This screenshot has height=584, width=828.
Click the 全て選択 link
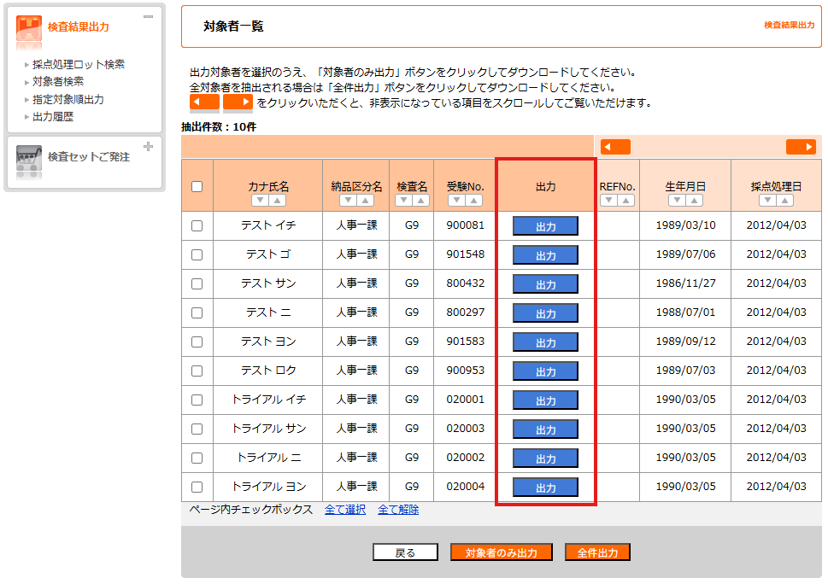tap(345, 510)
